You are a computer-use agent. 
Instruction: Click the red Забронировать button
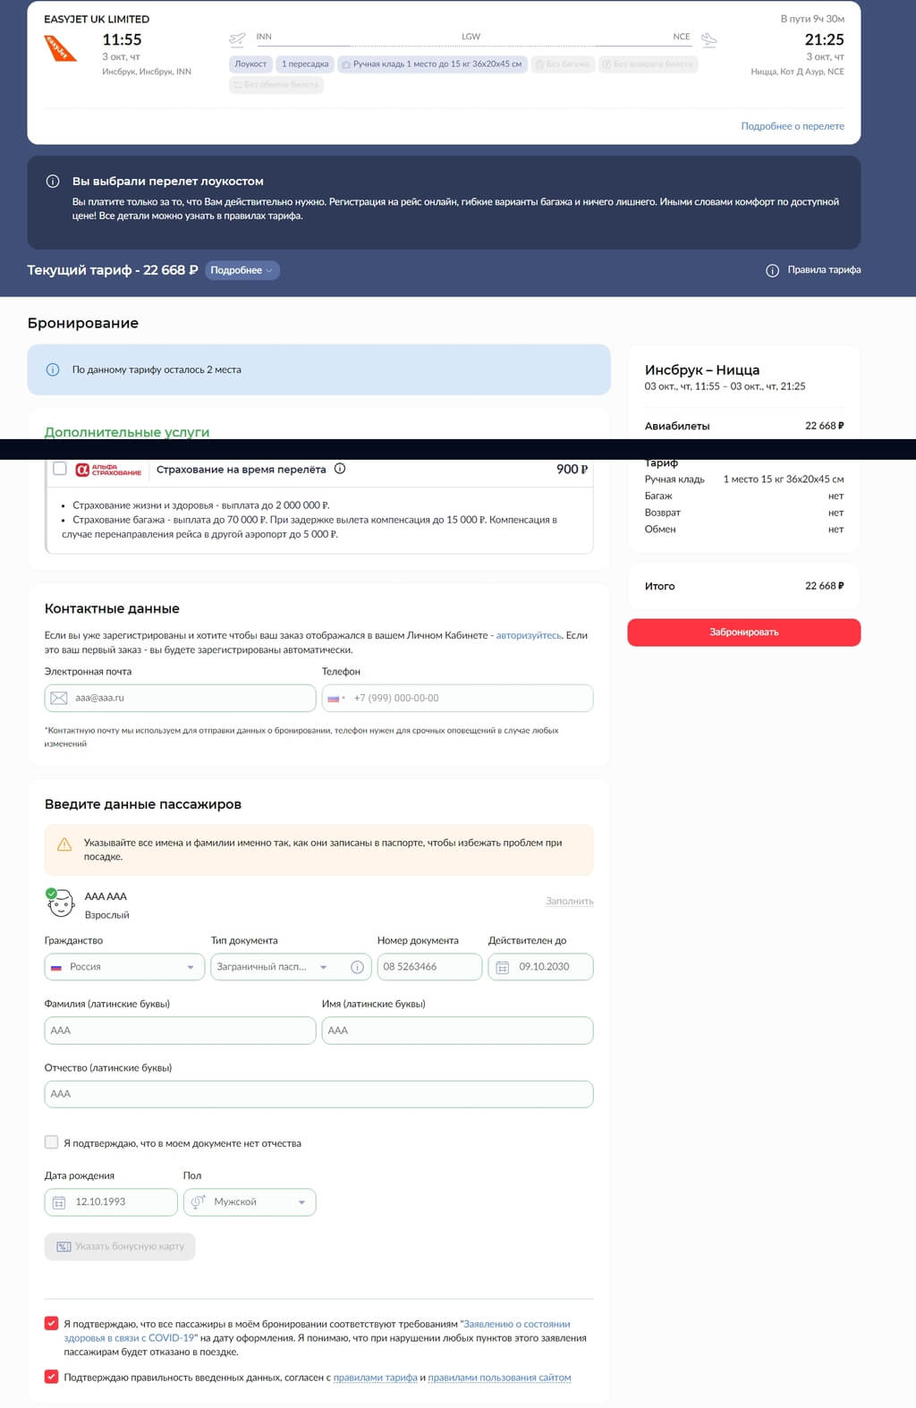click(744, 632)
